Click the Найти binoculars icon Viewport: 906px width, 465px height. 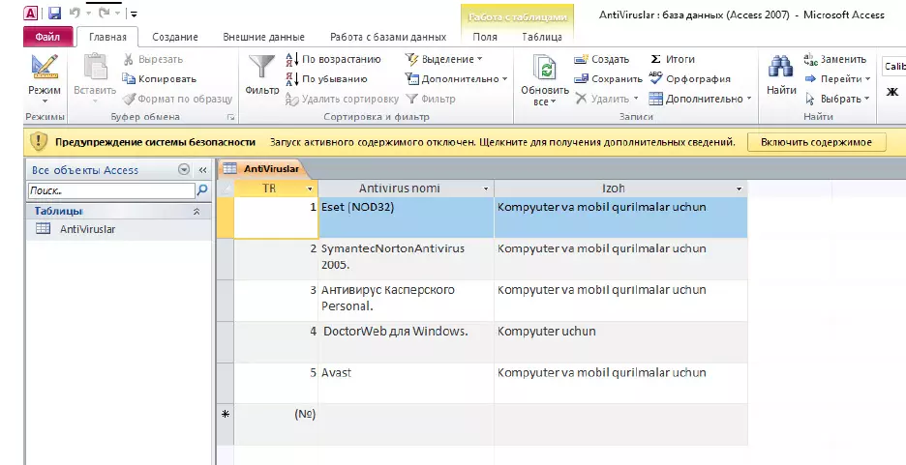(780, 68)
